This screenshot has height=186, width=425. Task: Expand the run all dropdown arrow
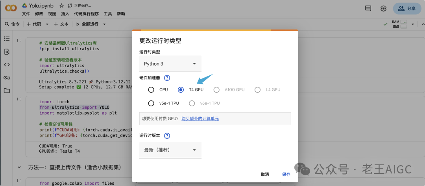click(104, 24)
